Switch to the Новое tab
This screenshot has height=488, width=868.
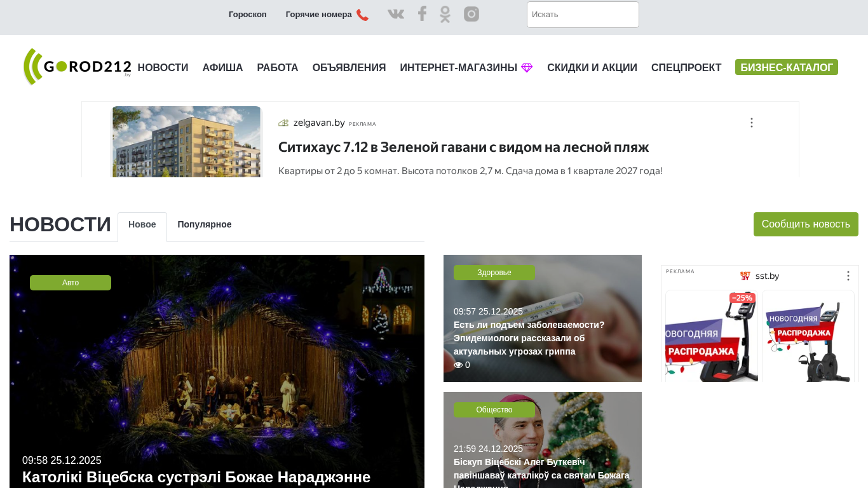click(x=142, y=225)
